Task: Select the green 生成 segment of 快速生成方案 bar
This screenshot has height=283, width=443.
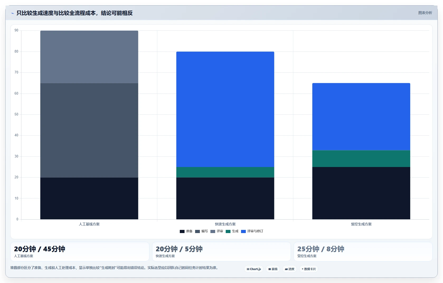Action: pos(225,172)
